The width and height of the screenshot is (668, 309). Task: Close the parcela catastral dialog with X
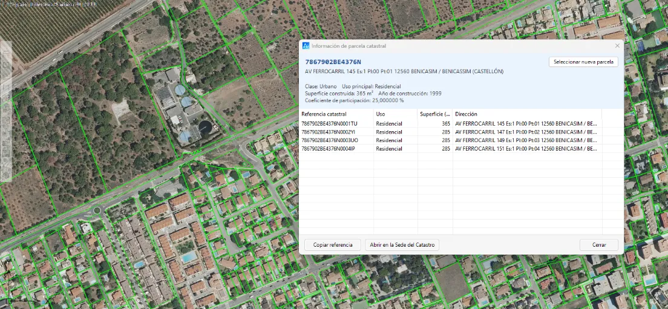(617, 45)
